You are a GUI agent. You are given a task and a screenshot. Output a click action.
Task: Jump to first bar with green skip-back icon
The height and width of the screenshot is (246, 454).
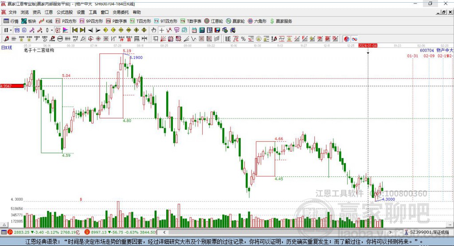(74, 30)
